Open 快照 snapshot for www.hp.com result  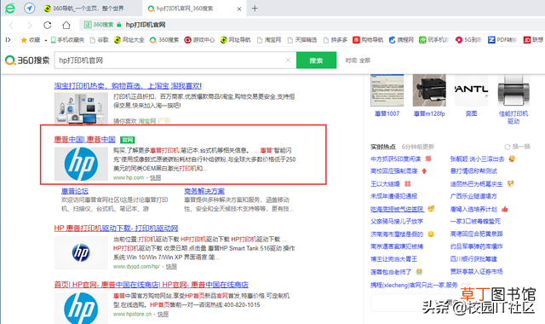click(155, 178)
